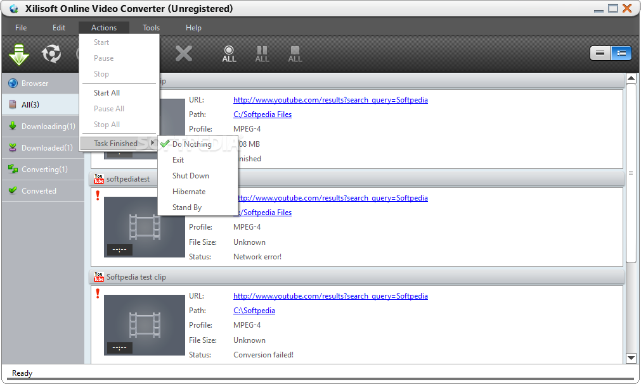Screen dimensions: 641x384
Task: Click the Ready status bar text
Action: (x=22, y=373)
